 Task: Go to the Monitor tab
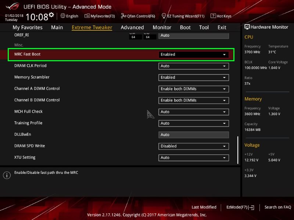point(162,27)
